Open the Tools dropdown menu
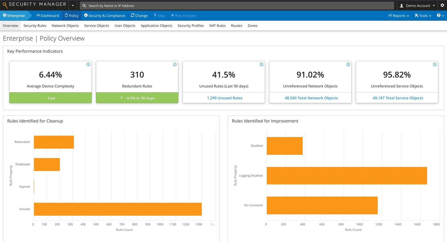 423,15
